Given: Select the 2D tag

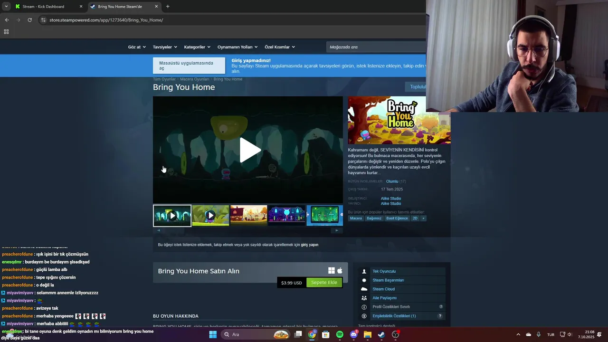Looking at the screenshot, I should pos(415,218).
